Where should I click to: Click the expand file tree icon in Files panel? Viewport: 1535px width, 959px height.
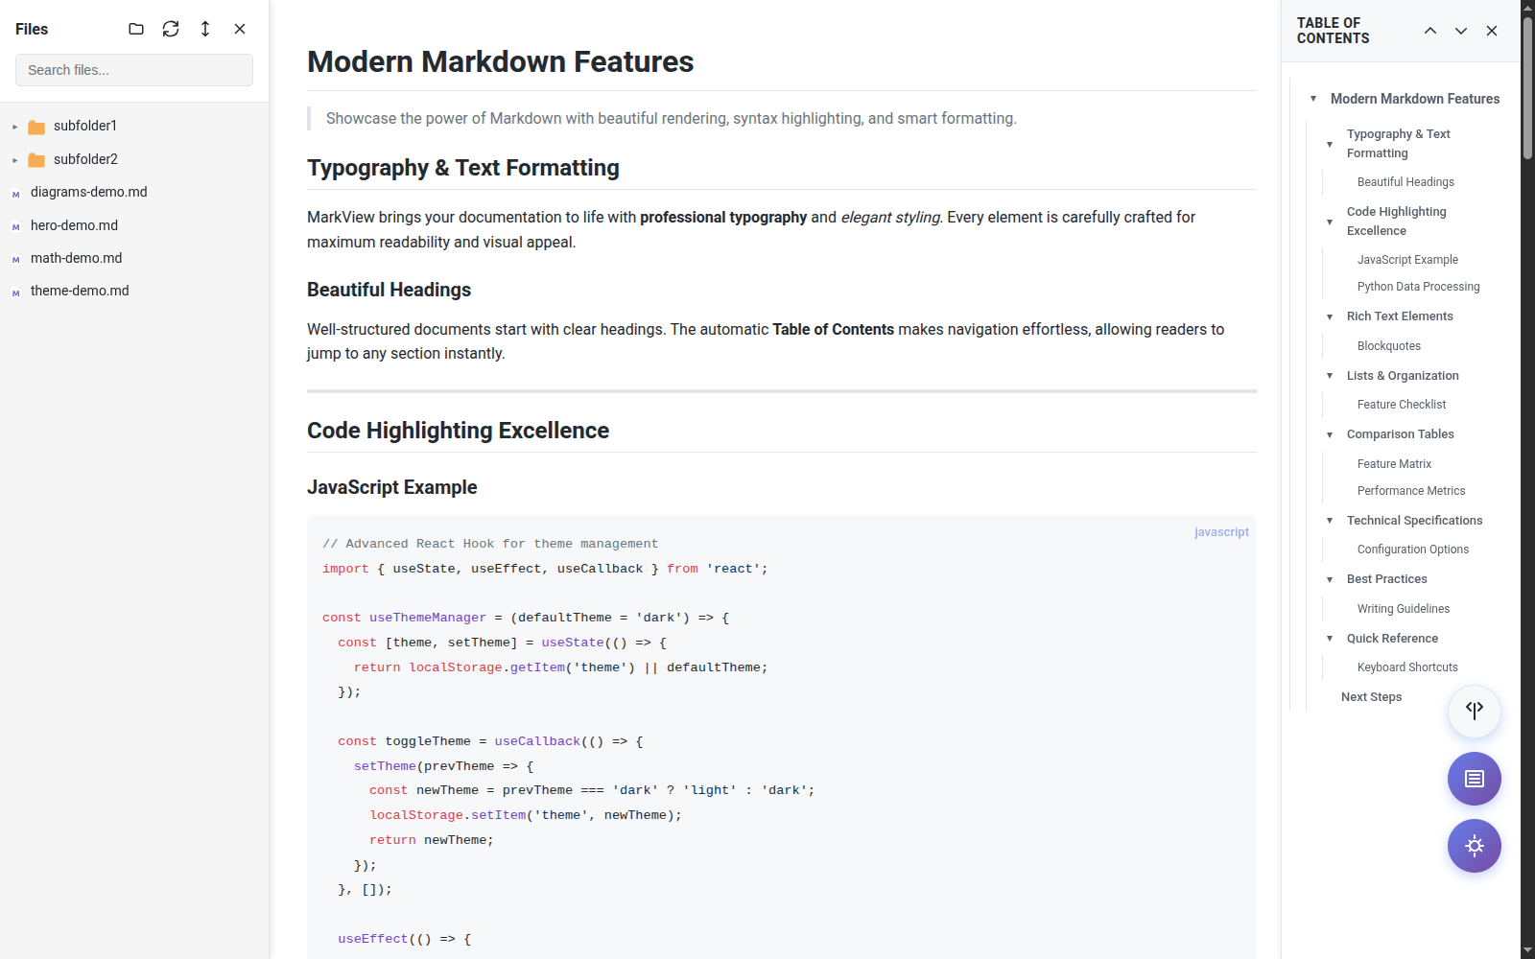point(205,29)
